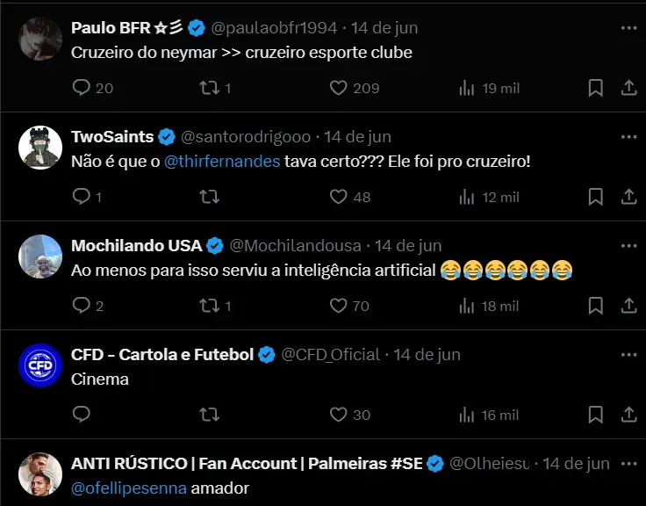
Task: Reply to Paulo BFR's tweet
Action: [x=82, y=88]
